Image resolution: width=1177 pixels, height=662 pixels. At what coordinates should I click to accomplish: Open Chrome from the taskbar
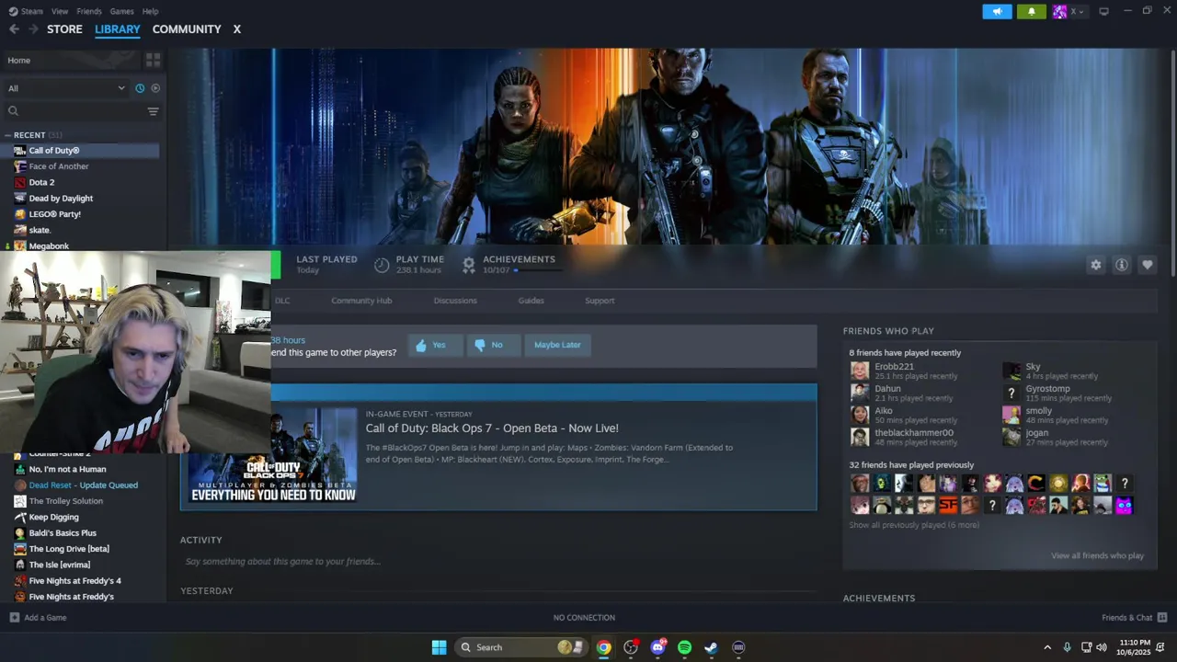[603, 647]
